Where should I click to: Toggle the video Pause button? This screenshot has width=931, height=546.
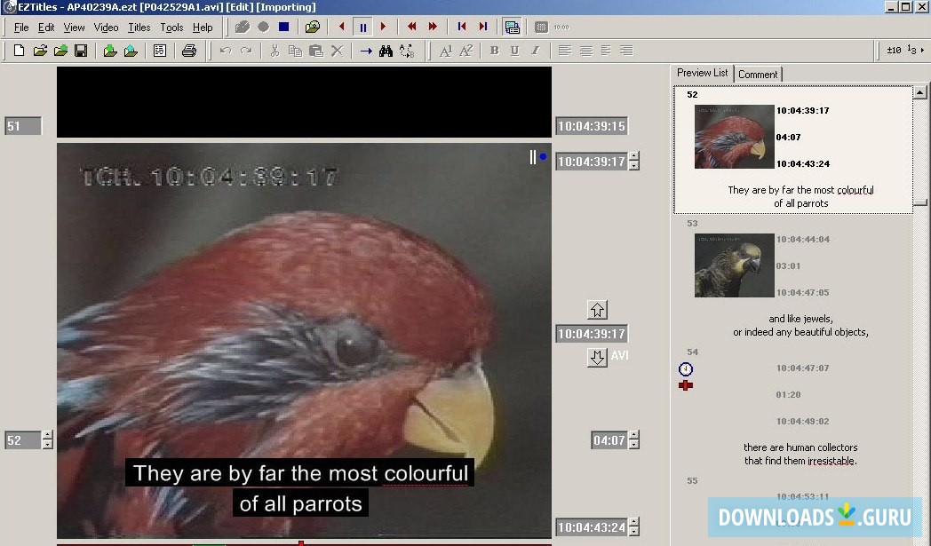362,27
